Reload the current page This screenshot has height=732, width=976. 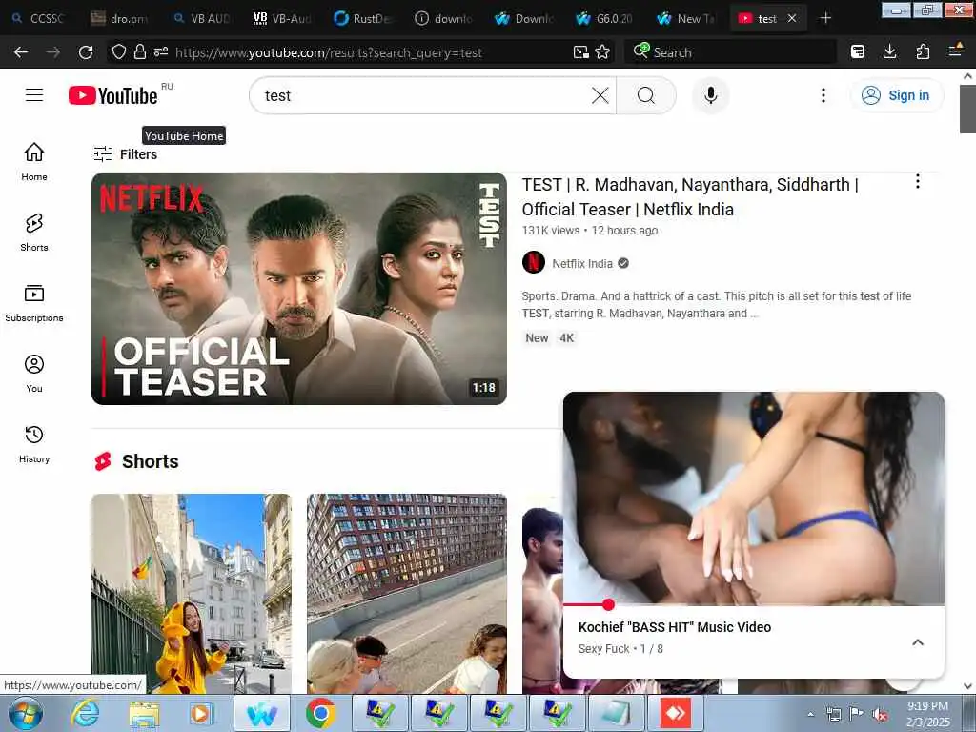pyautogui.click(x=86, y=52)
